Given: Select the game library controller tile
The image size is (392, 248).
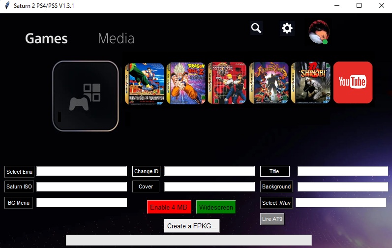Looking at the screenshot, I should [86, 96].
